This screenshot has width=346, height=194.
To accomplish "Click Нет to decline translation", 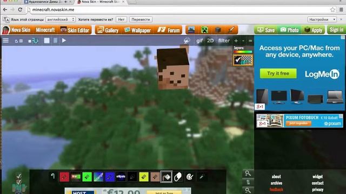I will [121, 19].
